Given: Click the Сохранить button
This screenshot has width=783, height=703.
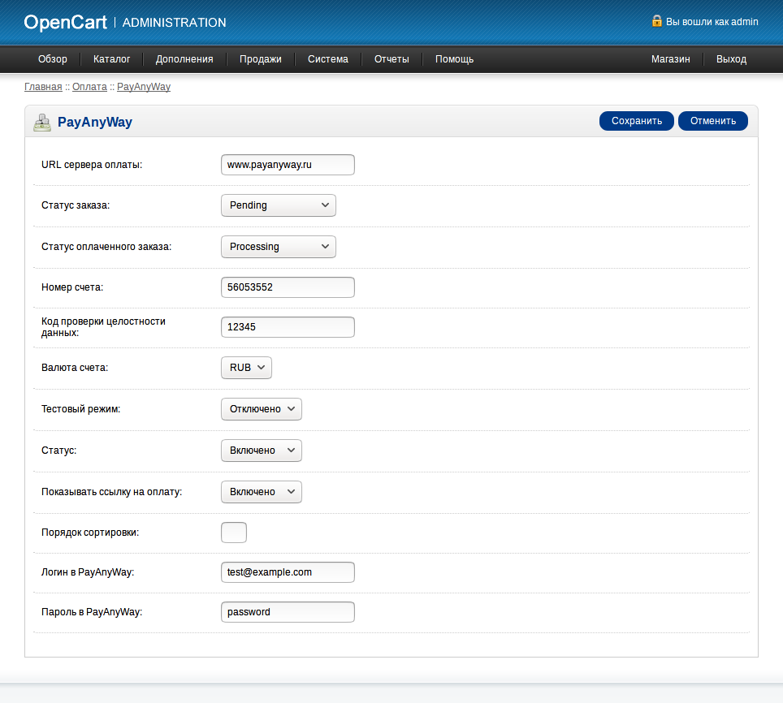Looking at the screenshot, I should (636, 121).
